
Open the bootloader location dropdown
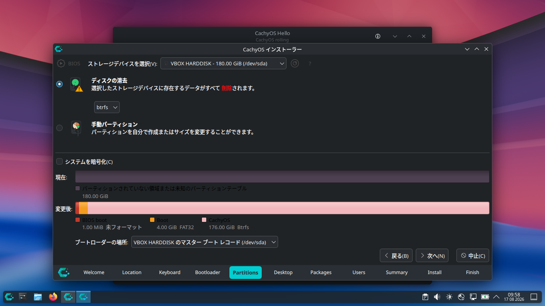click(205, 242)
